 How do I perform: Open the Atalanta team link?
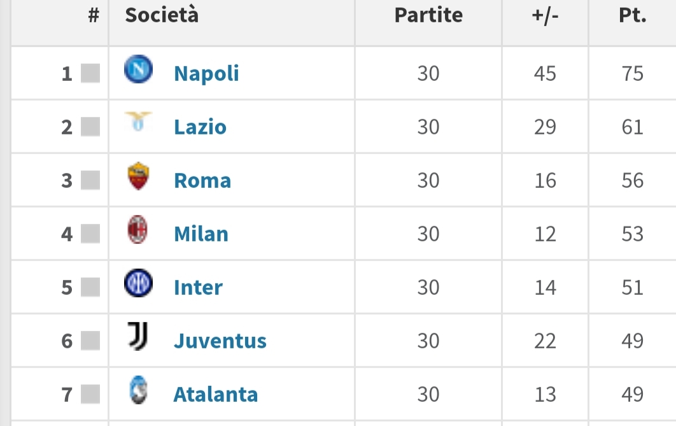[x=216, y=395]
